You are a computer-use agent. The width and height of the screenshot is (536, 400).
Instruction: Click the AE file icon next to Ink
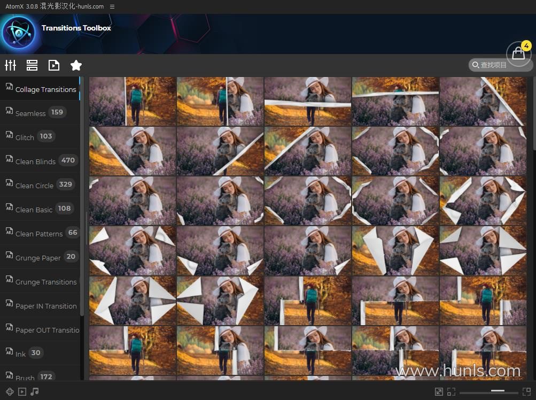click(9, 351)
